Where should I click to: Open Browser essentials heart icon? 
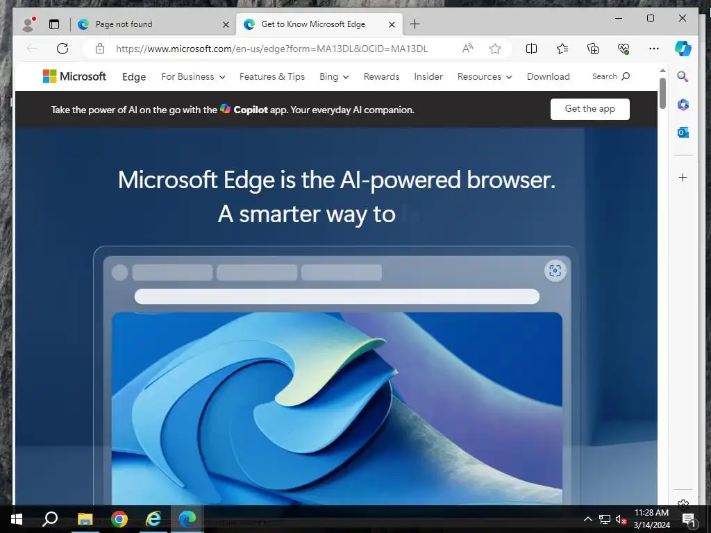[x=624, y=49]
